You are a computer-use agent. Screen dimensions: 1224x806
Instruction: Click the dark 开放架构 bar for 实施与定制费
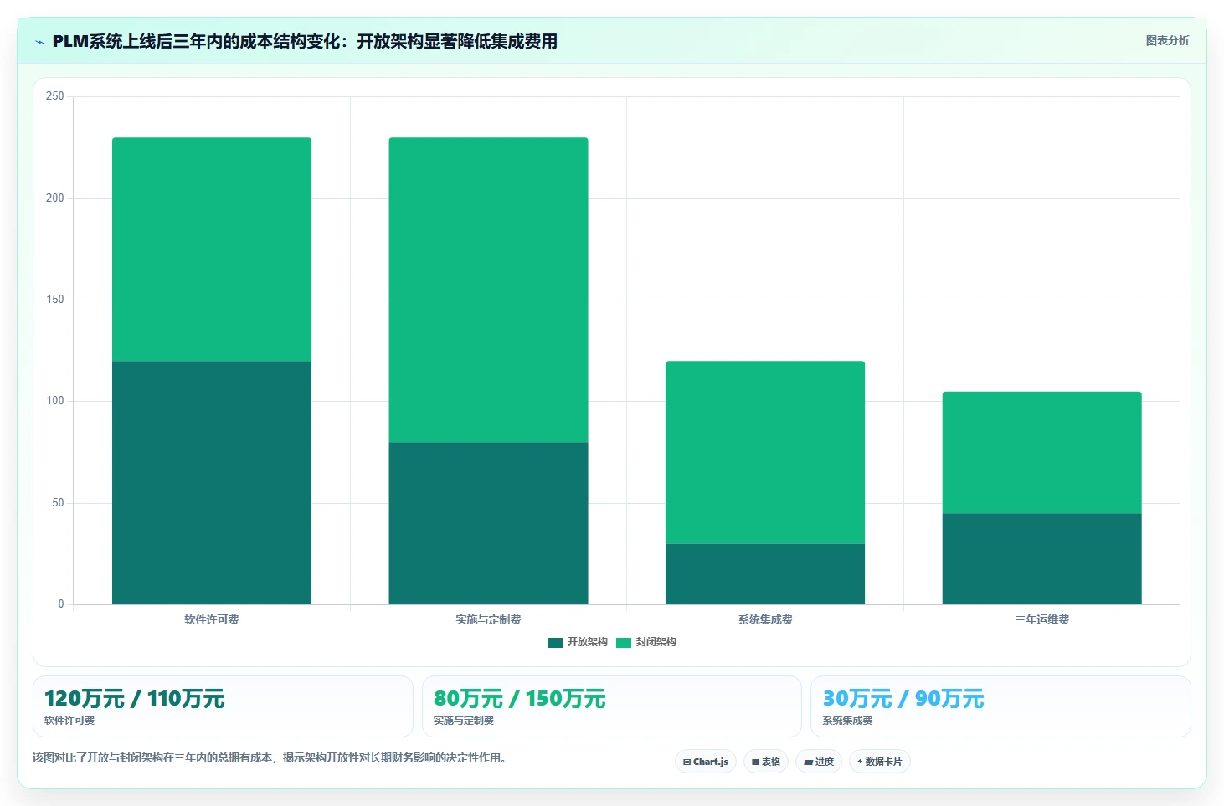[488, 523]
